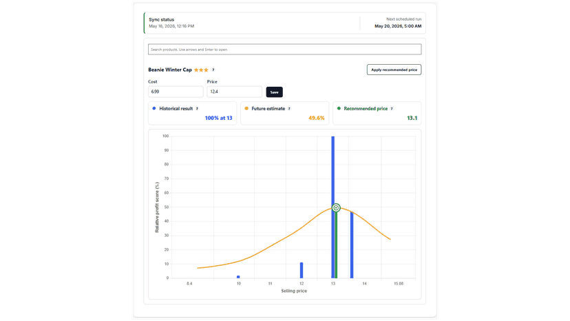Open help icon beside Historical result
The width and height of the screenshot is (570, 321).
pos(197,109)
